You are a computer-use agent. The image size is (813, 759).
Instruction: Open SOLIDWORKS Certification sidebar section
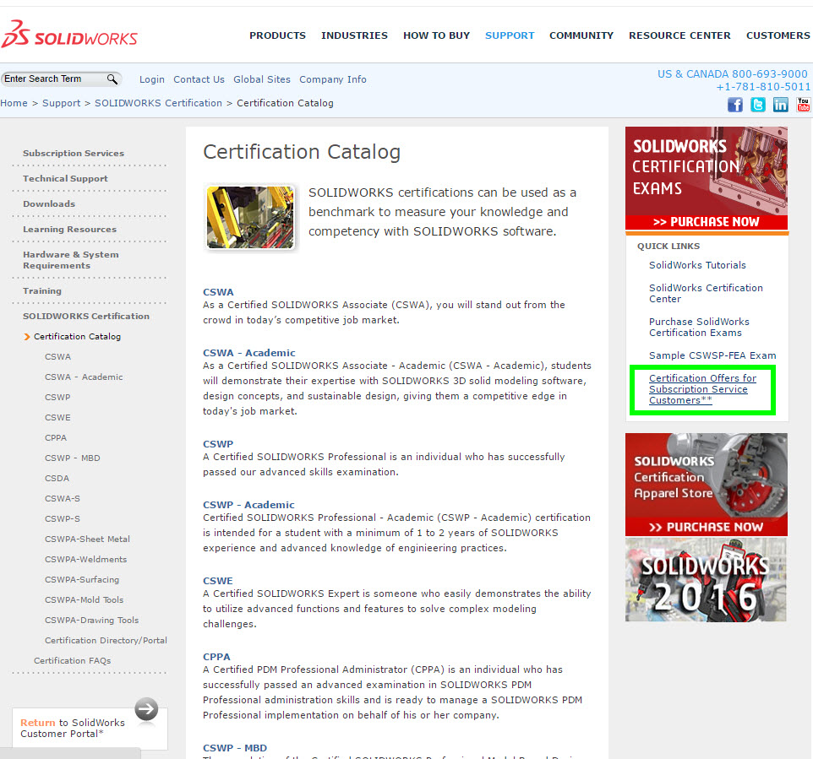coord(86,317)
